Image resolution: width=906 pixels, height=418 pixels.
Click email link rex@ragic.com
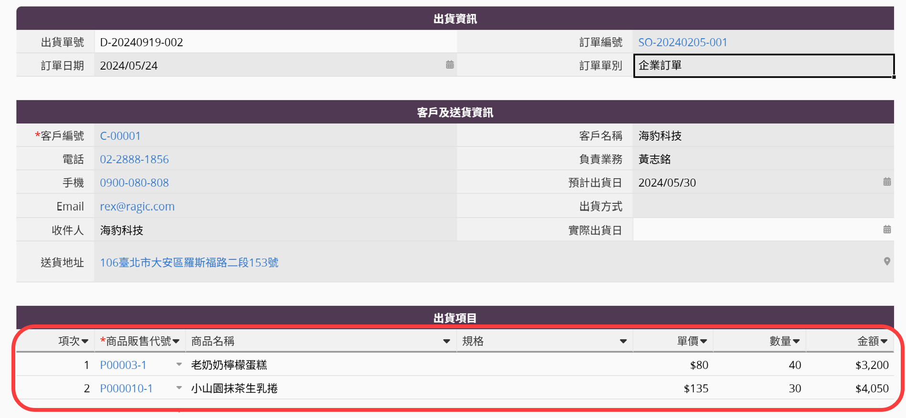click(x=137, y=206)
